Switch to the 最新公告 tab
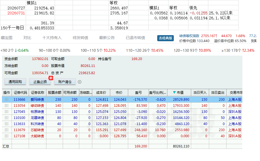The image size is (260, 161). tap(107, 38)
